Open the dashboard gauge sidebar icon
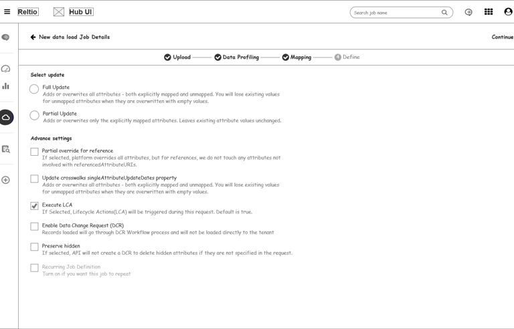The image size is (514, 329). [6, 69]
